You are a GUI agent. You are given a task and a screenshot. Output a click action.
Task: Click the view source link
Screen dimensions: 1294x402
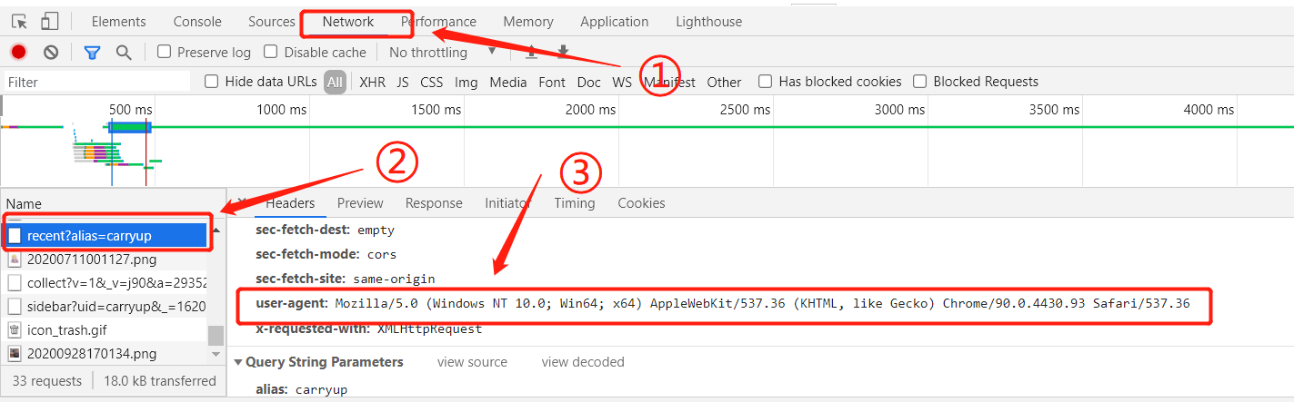(x=472, y=362)
